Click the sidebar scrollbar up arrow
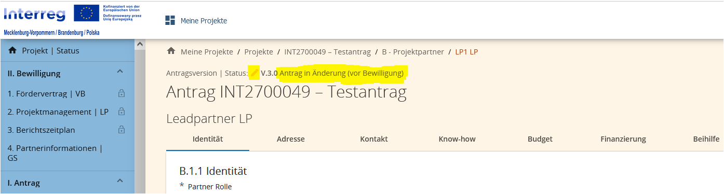This screenshot has width=724, height=194. tap(139, 45)
